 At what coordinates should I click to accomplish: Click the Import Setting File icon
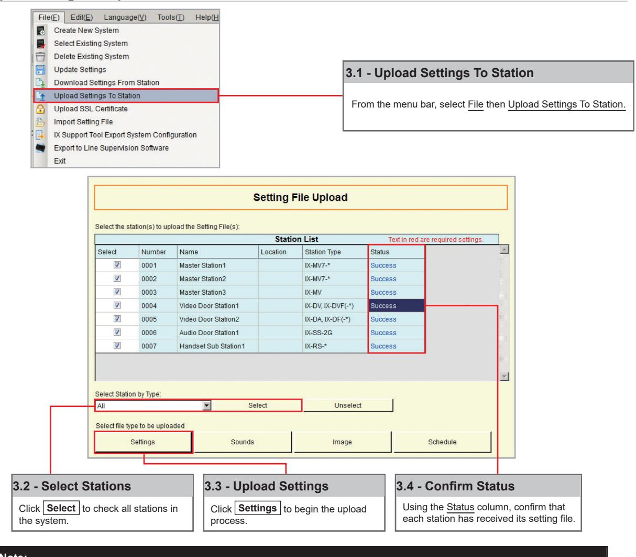coord(39,122)
